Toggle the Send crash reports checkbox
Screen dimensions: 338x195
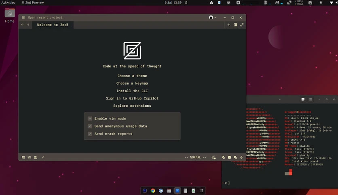click(x=90, y=134)
